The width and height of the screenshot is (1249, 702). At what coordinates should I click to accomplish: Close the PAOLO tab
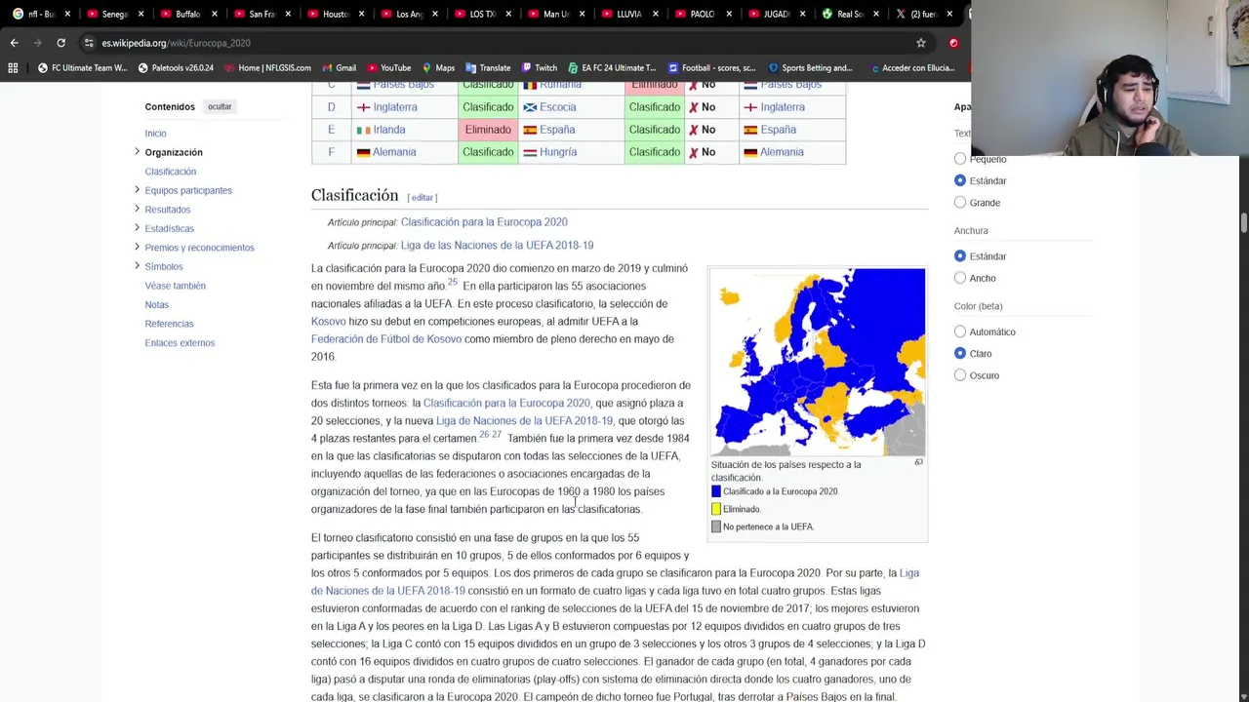[x=728, y=14]
